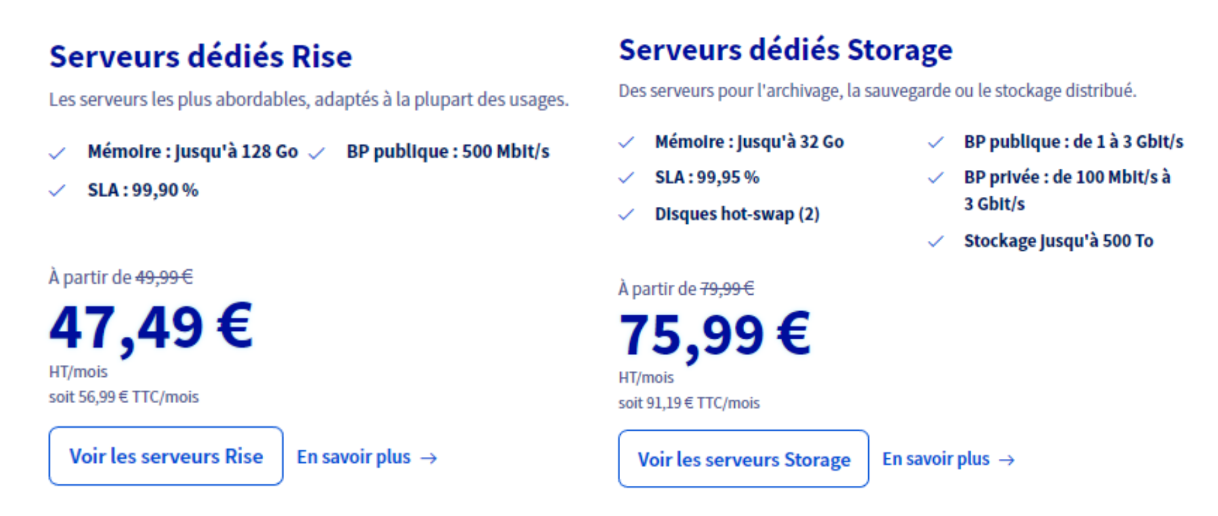The height and width of the screenshot is (516, 1218).
Task: Click the checkmark next to SLA 99,95 %
Action: tap(627, 177)
